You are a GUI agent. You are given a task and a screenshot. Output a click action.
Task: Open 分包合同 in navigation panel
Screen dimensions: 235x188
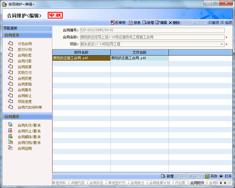coord(25,44)
